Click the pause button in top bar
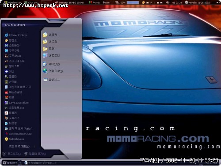The width and height of the screenshot is (221, 166). coord(154,3)
